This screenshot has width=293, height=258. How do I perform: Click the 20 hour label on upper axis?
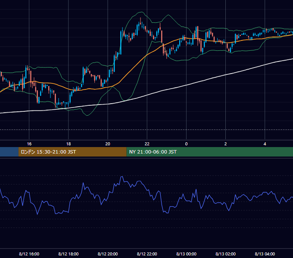tap(108, 144)
